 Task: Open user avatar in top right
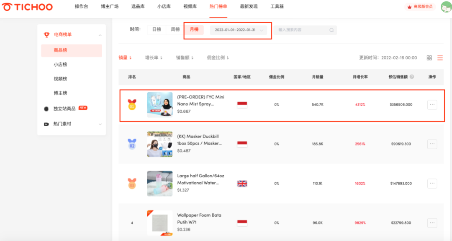click(x=446, y=7)
